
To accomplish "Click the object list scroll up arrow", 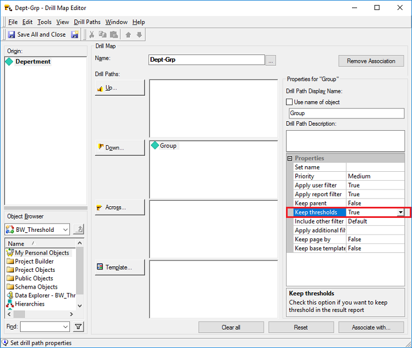I will coord(80,243).
